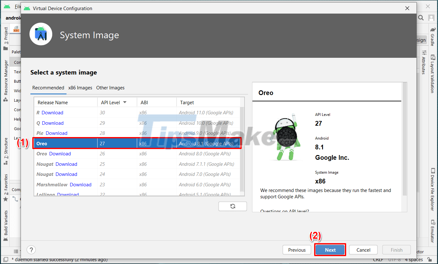Open the search icon in the IDE toolbar

(x=421, y=18)
